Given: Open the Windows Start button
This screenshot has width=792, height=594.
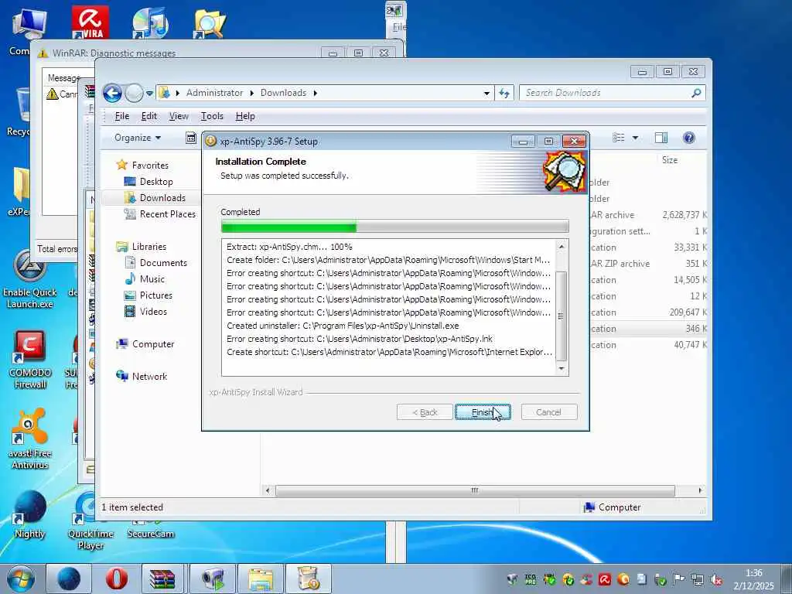Looking at the screenshot, I should coord(20,579).
